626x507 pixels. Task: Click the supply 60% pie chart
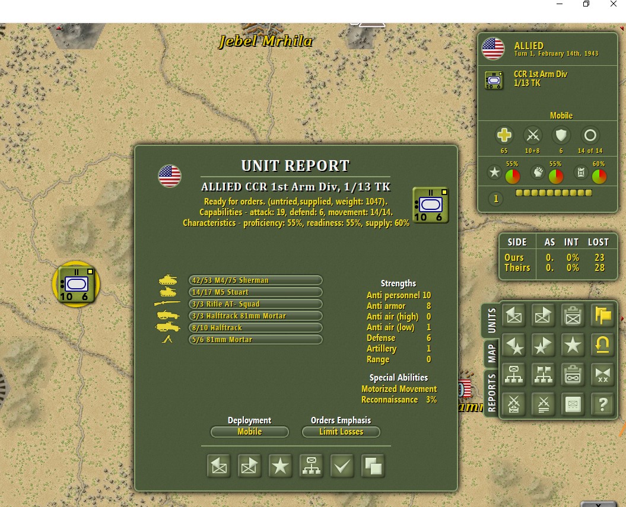[599, 176]
